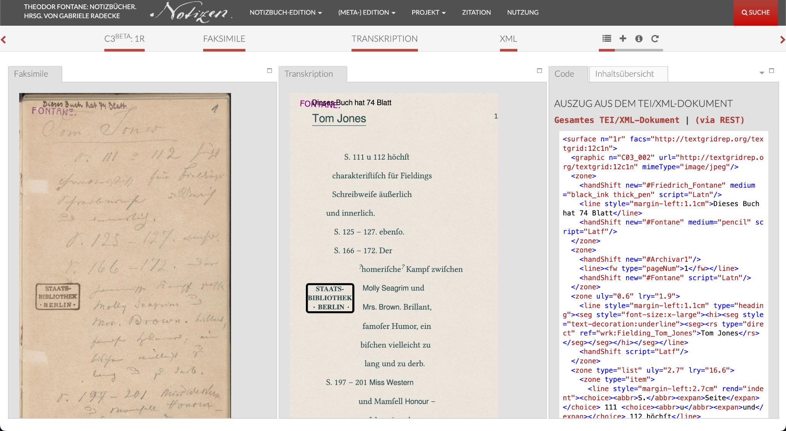The width and height of the screenshot is (786, 431).
Task: Toggle the TRANSKRIPTION view
Action: point(385,39)
